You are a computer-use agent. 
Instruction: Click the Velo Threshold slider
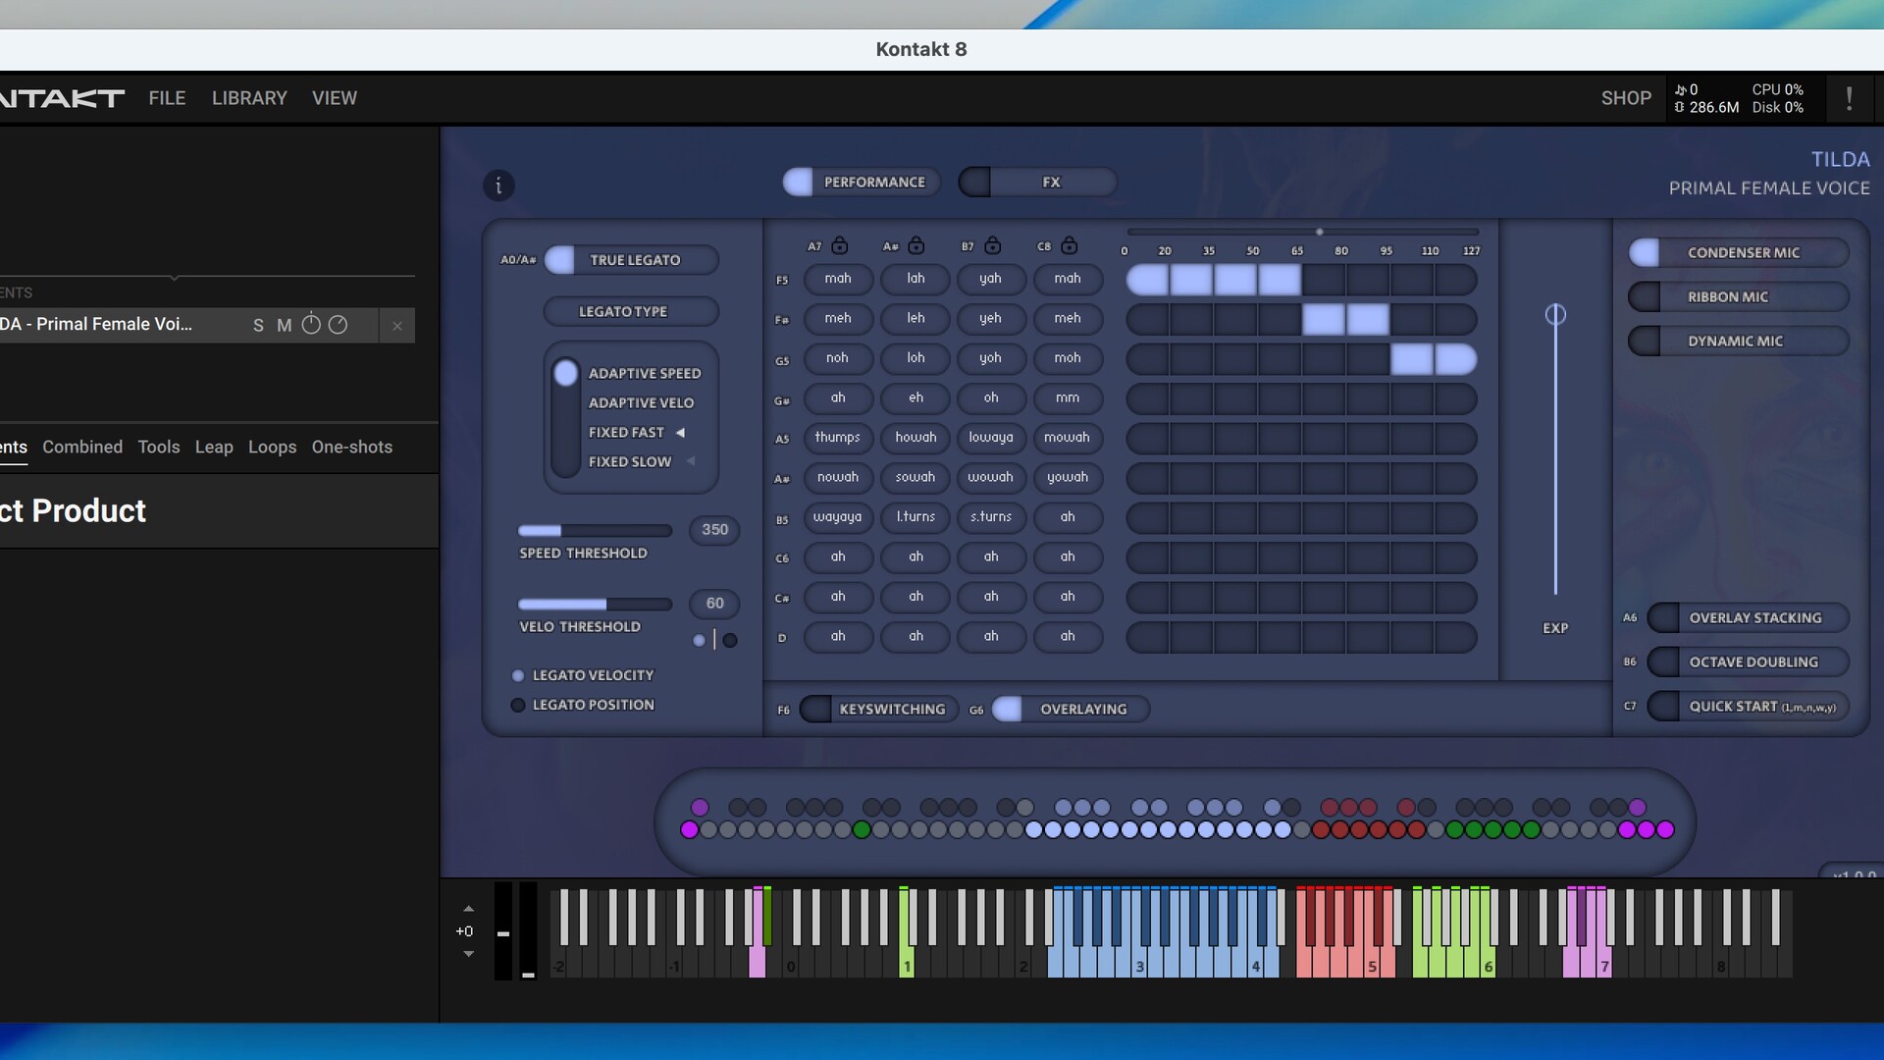pos(595,604)
